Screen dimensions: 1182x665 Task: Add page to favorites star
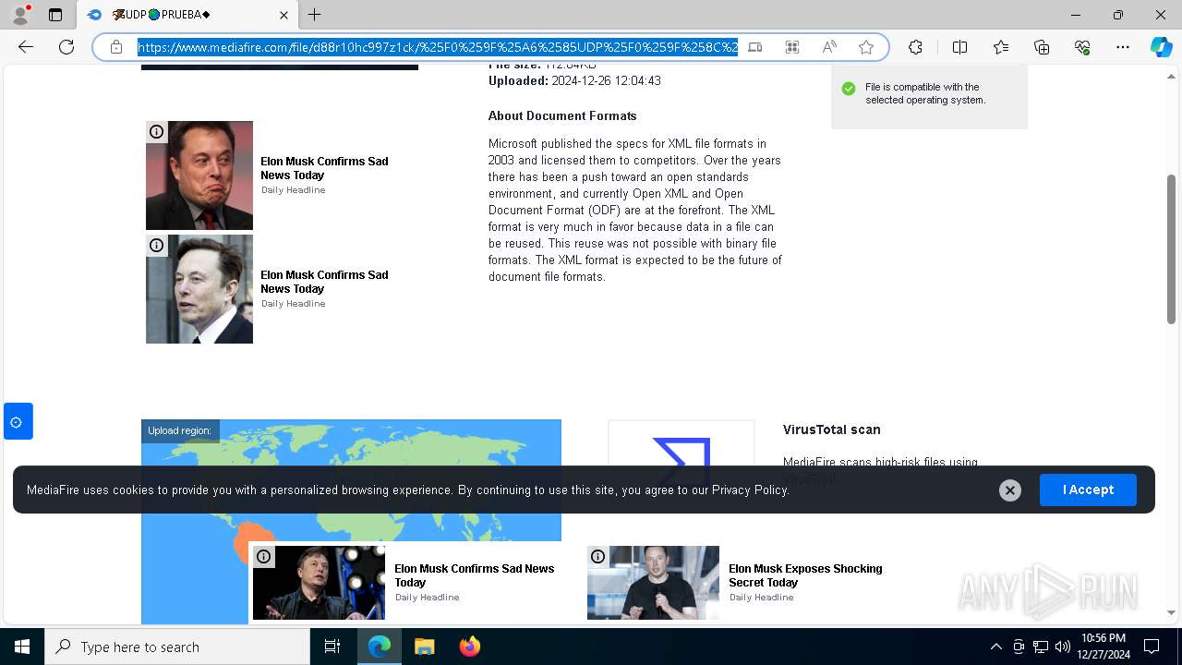[x=866, y=47]
